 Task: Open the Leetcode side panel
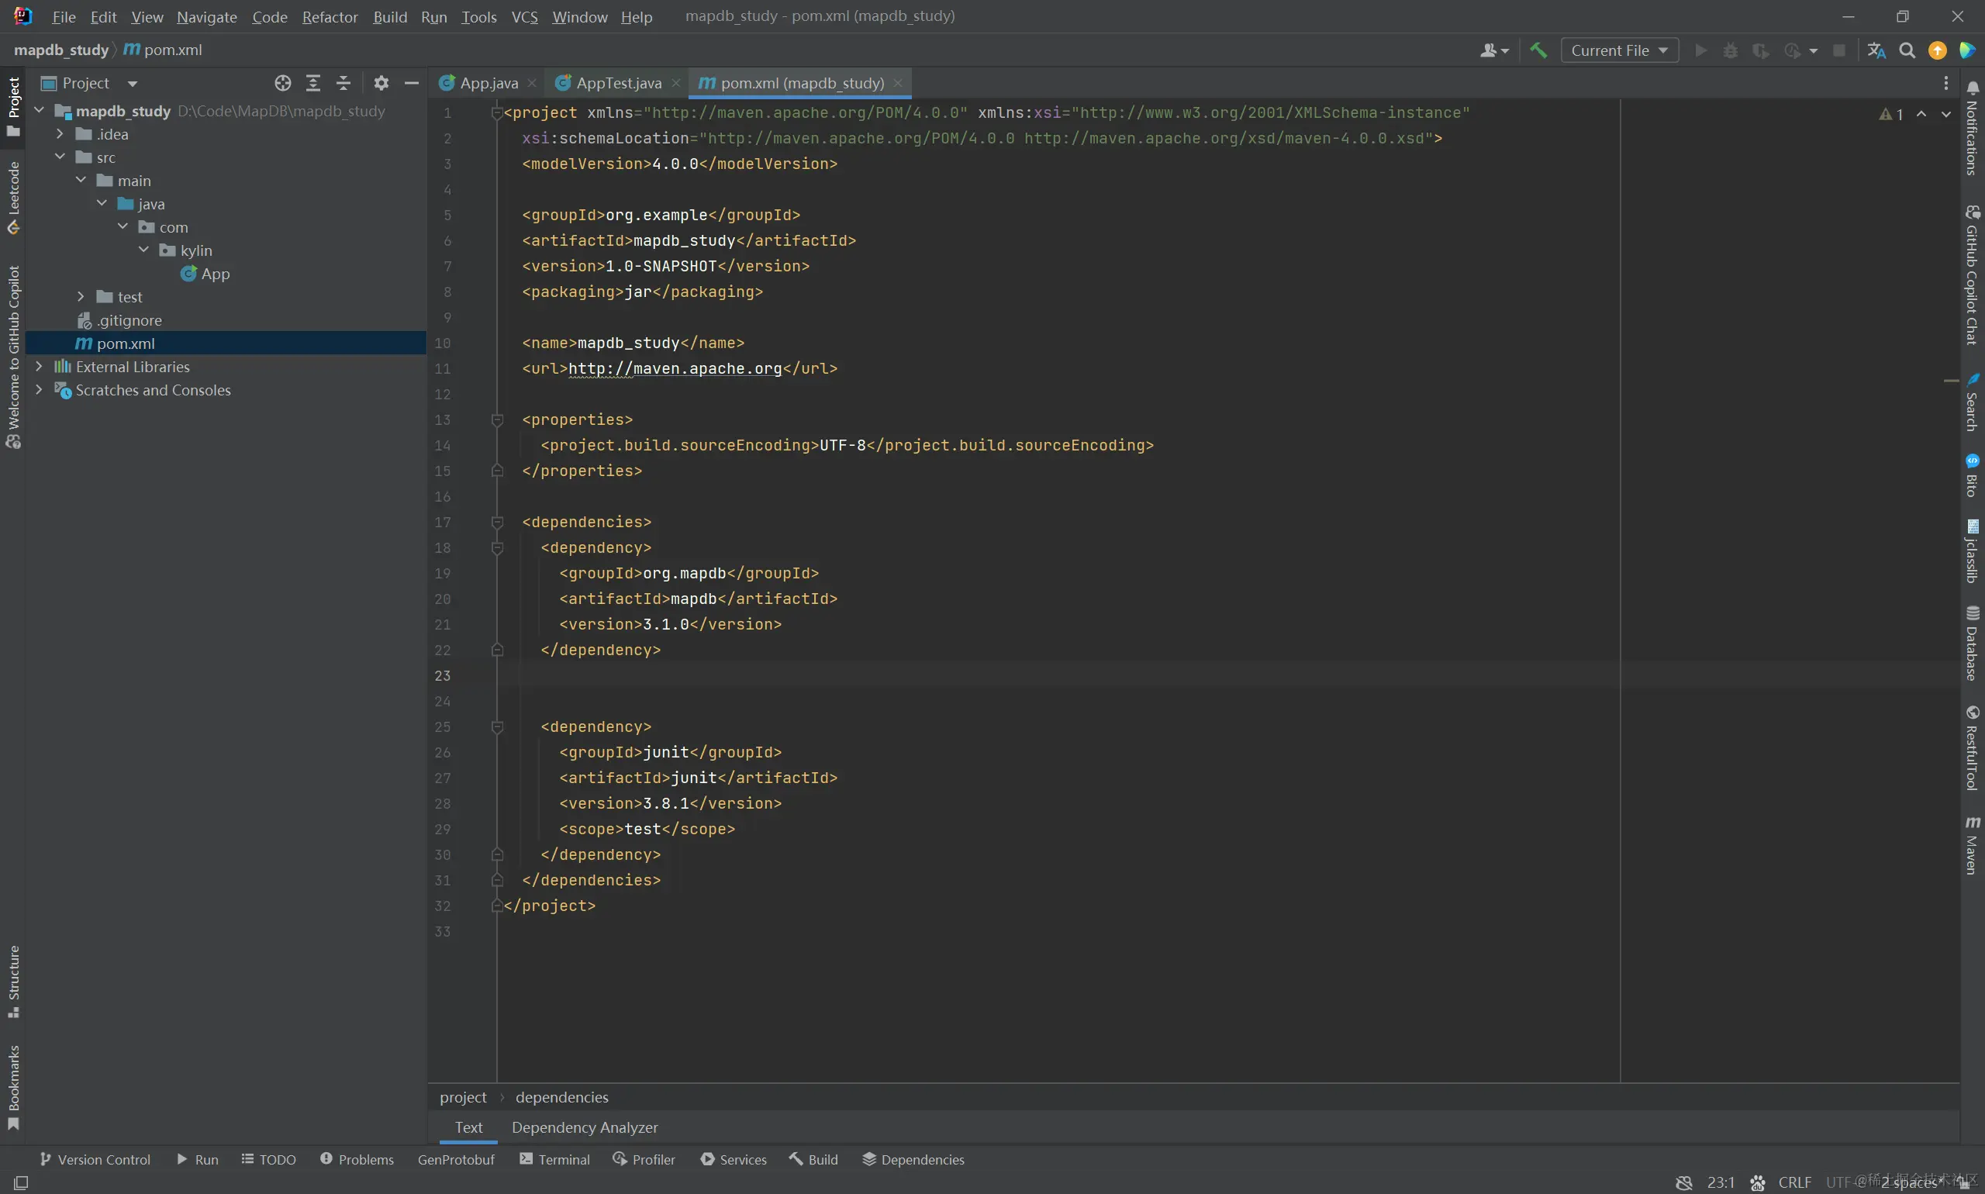tap(13, 198)
